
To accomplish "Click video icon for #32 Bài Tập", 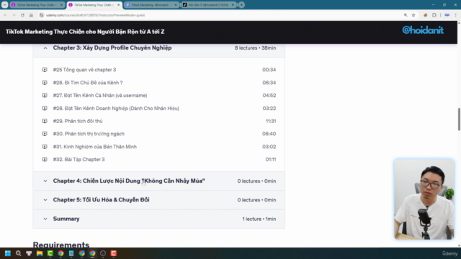I will (x=45, y=159).
